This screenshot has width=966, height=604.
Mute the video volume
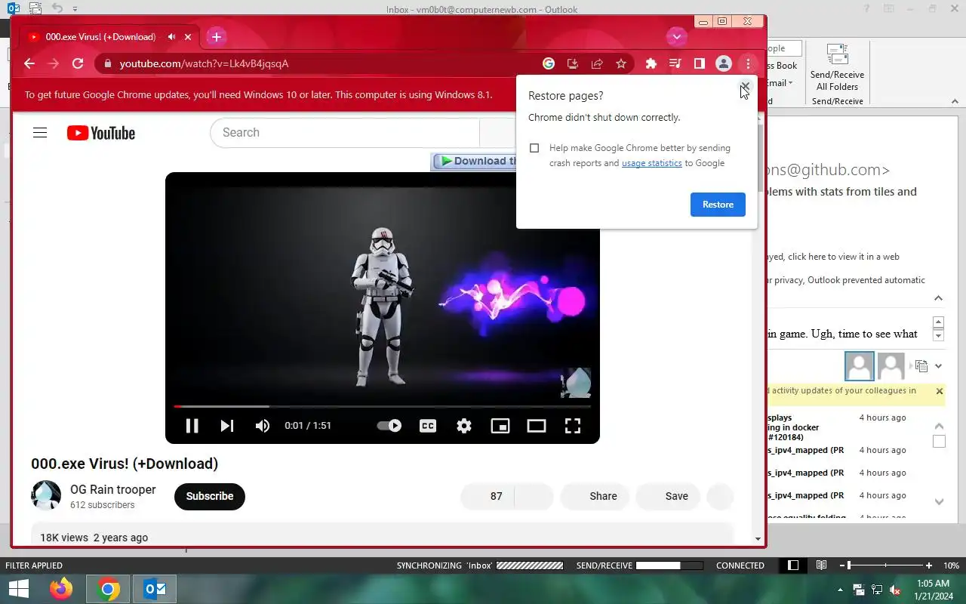(262, 426)
